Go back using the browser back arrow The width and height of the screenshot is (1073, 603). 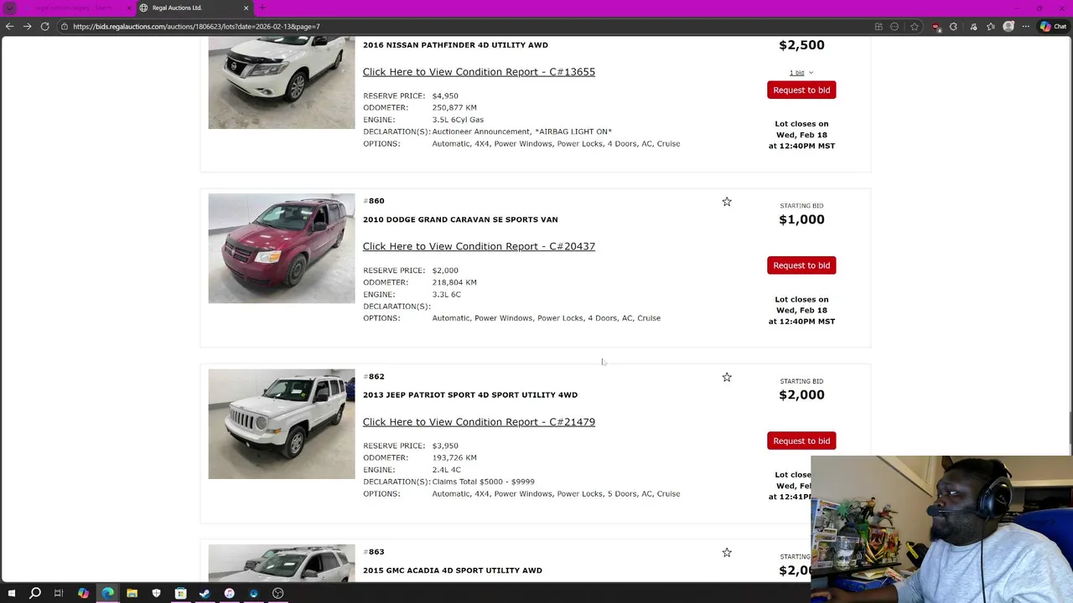(9, 27)
